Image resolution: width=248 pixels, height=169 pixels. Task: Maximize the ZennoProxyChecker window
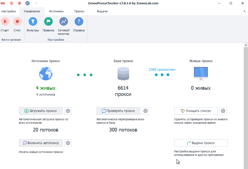pos(231,3)
